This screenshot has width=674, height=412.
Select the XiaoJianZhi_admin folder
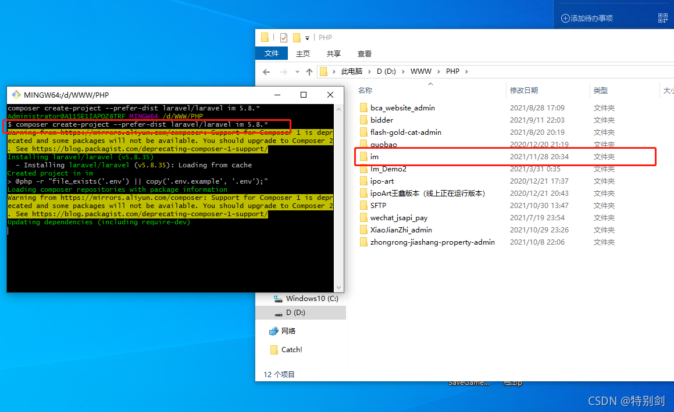pos(401,230)
